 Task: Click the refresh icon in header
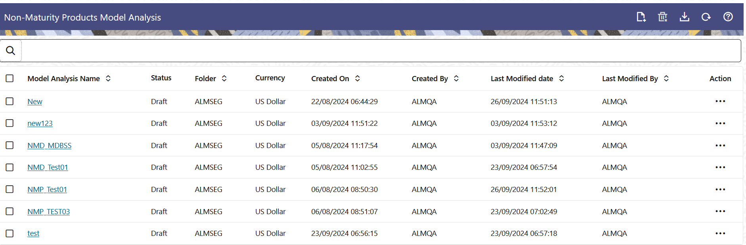(x=706, y=17)
